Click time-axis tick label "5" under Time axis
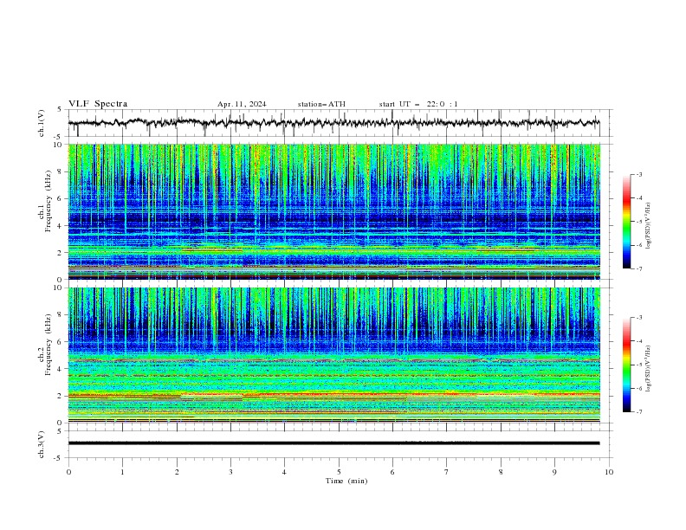Viewport: 686px width, 530px height. (x=339, y=472)
